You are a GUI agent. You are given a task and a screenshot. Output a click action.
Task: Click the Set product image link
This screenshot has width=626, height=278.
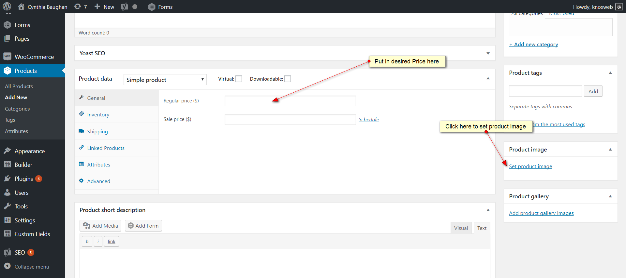click(530, 166)
